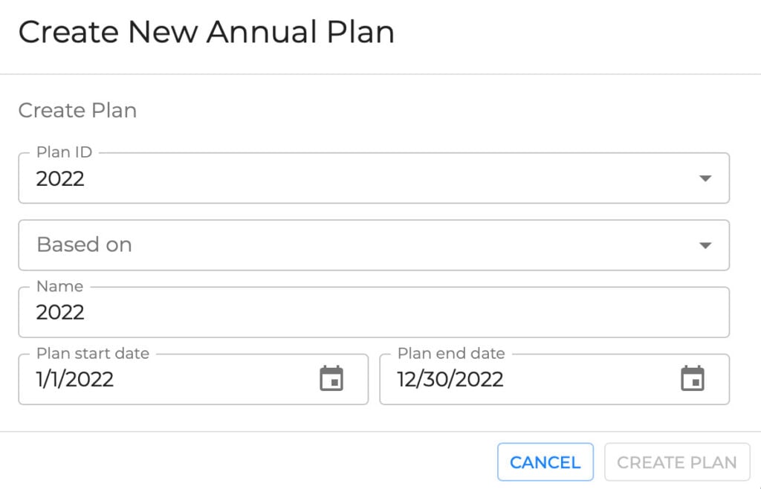This screenshot has width=761, height=489.
Task: Click the Create New Annual Plan heading
Action: point(206,33)
